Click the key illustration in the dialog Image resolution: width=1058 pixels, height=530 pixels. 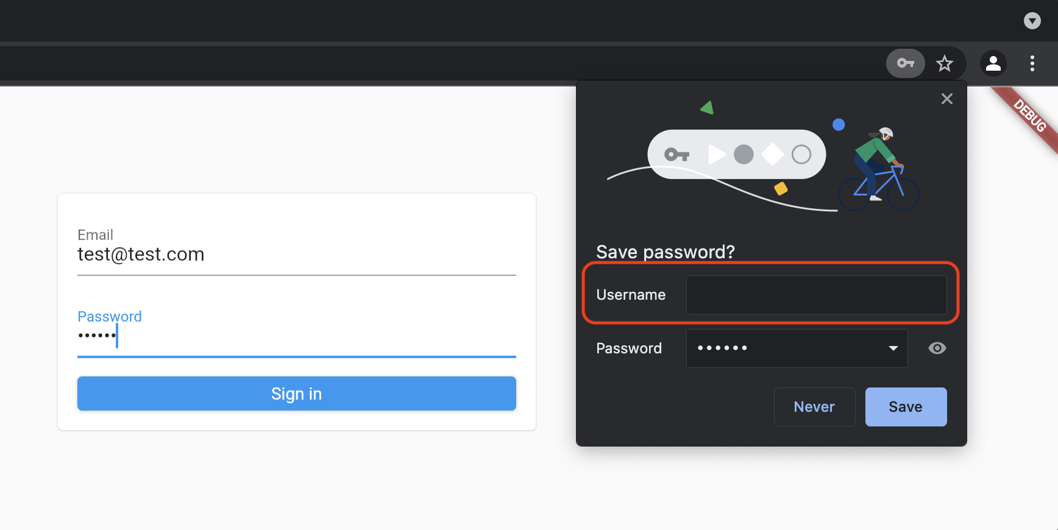coord(676,154)
